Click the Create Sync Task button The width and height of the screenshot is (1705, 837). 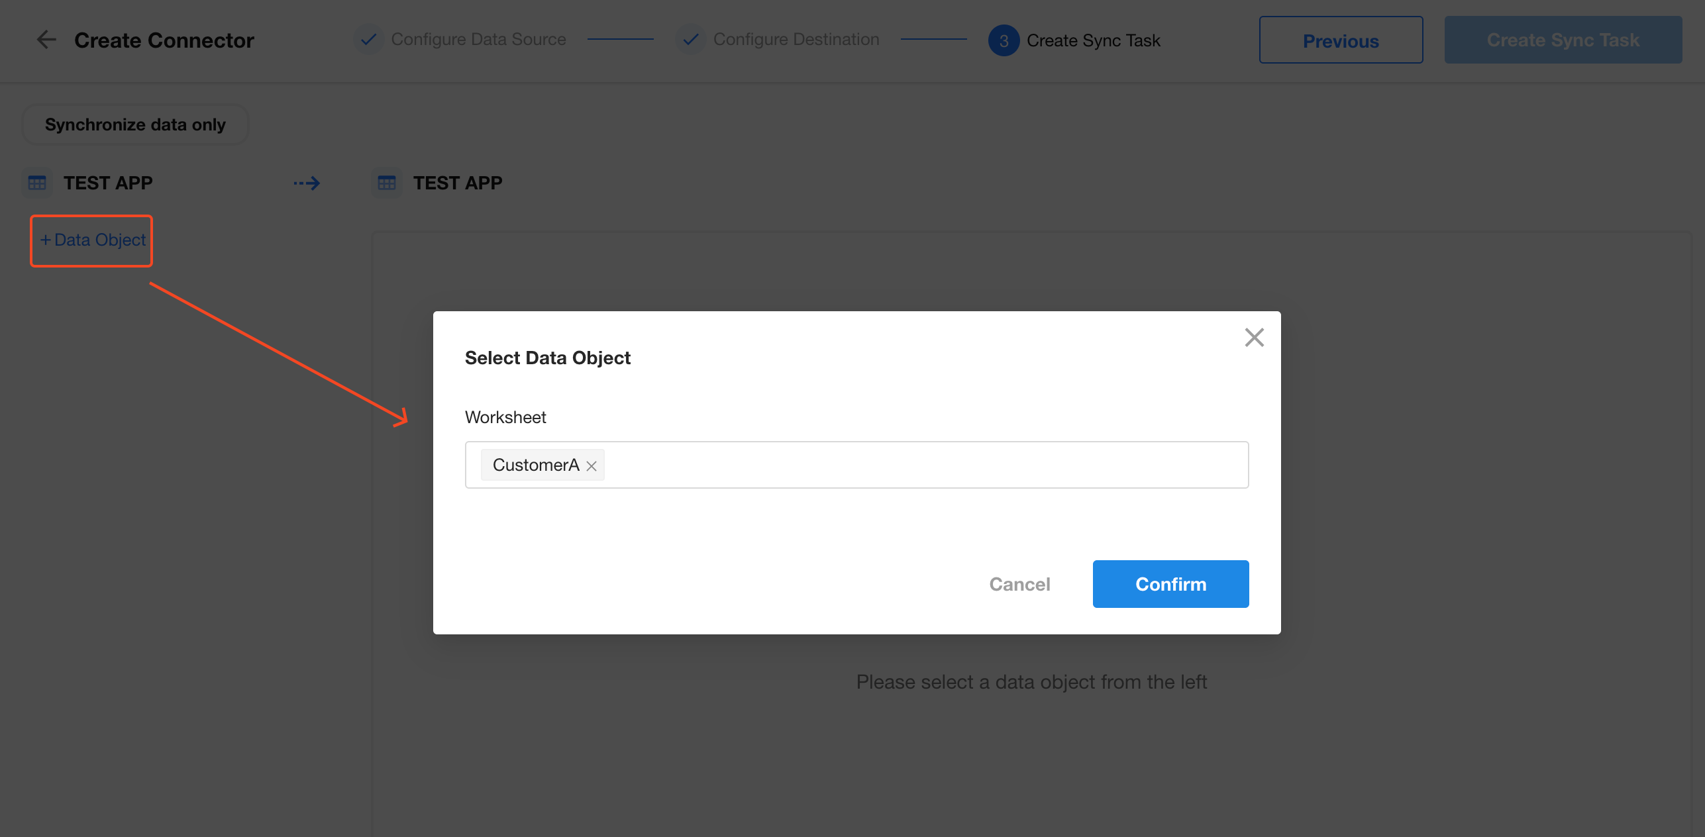(1563, 40)
